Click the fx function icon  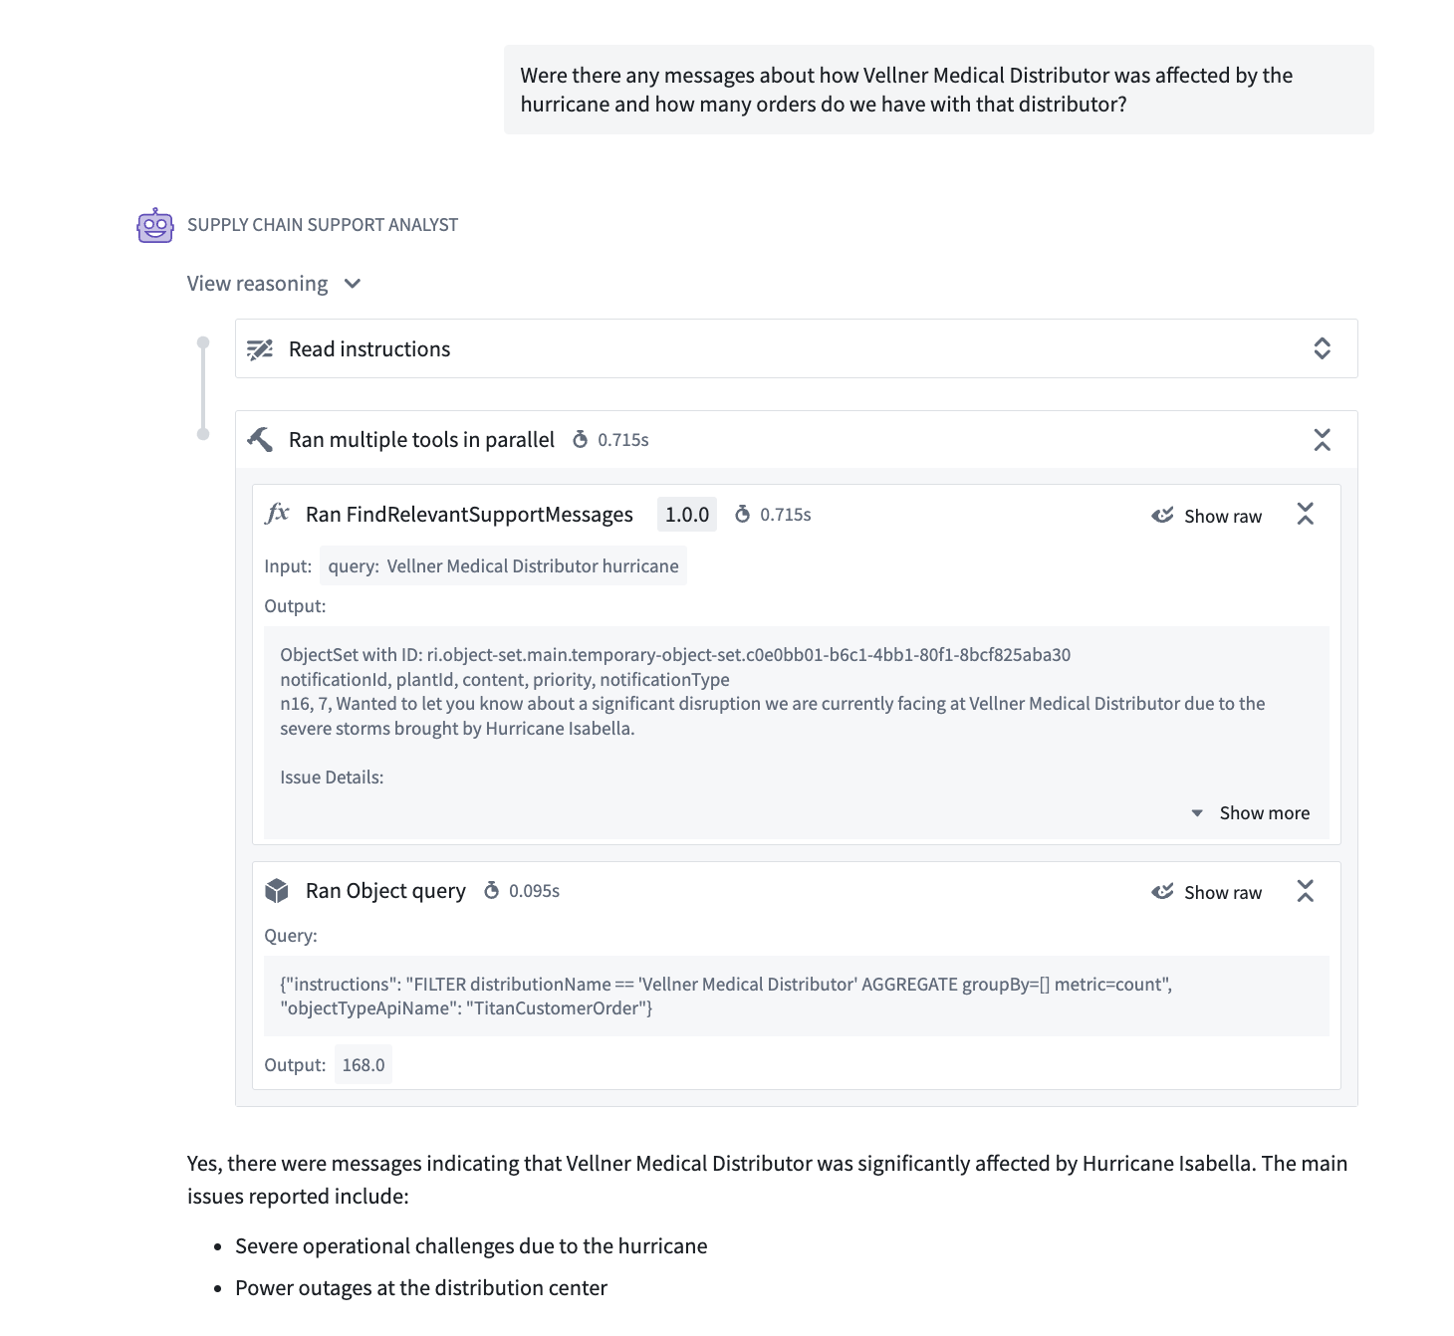pos(277,514)
